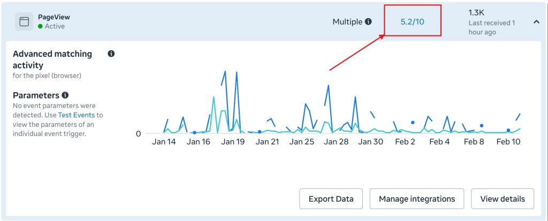Click the green Active status dot
This screenshot has height=221, width=548.
[40, 26]
